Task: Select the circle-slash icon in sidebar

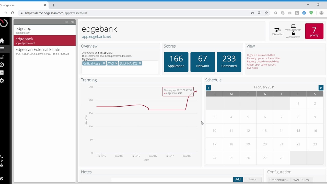Action: (2, 65)
